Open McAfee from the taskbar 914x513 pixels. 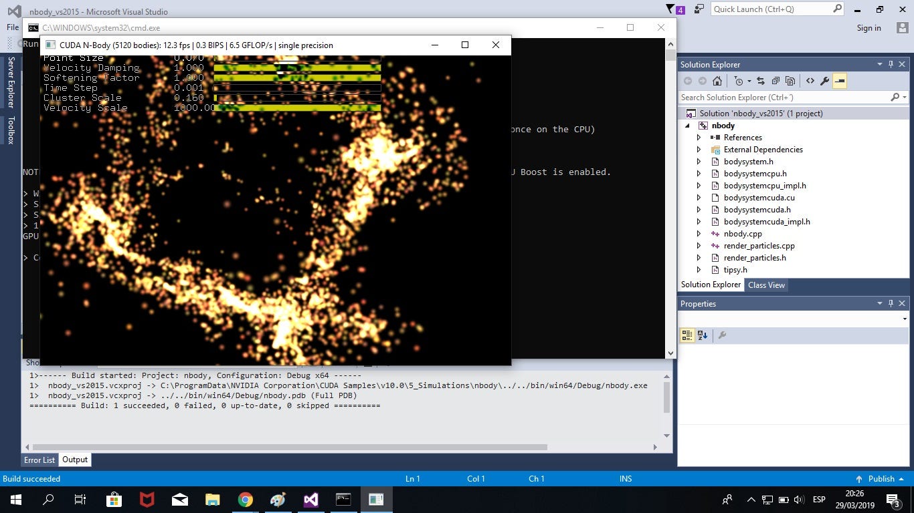(147, 499)
